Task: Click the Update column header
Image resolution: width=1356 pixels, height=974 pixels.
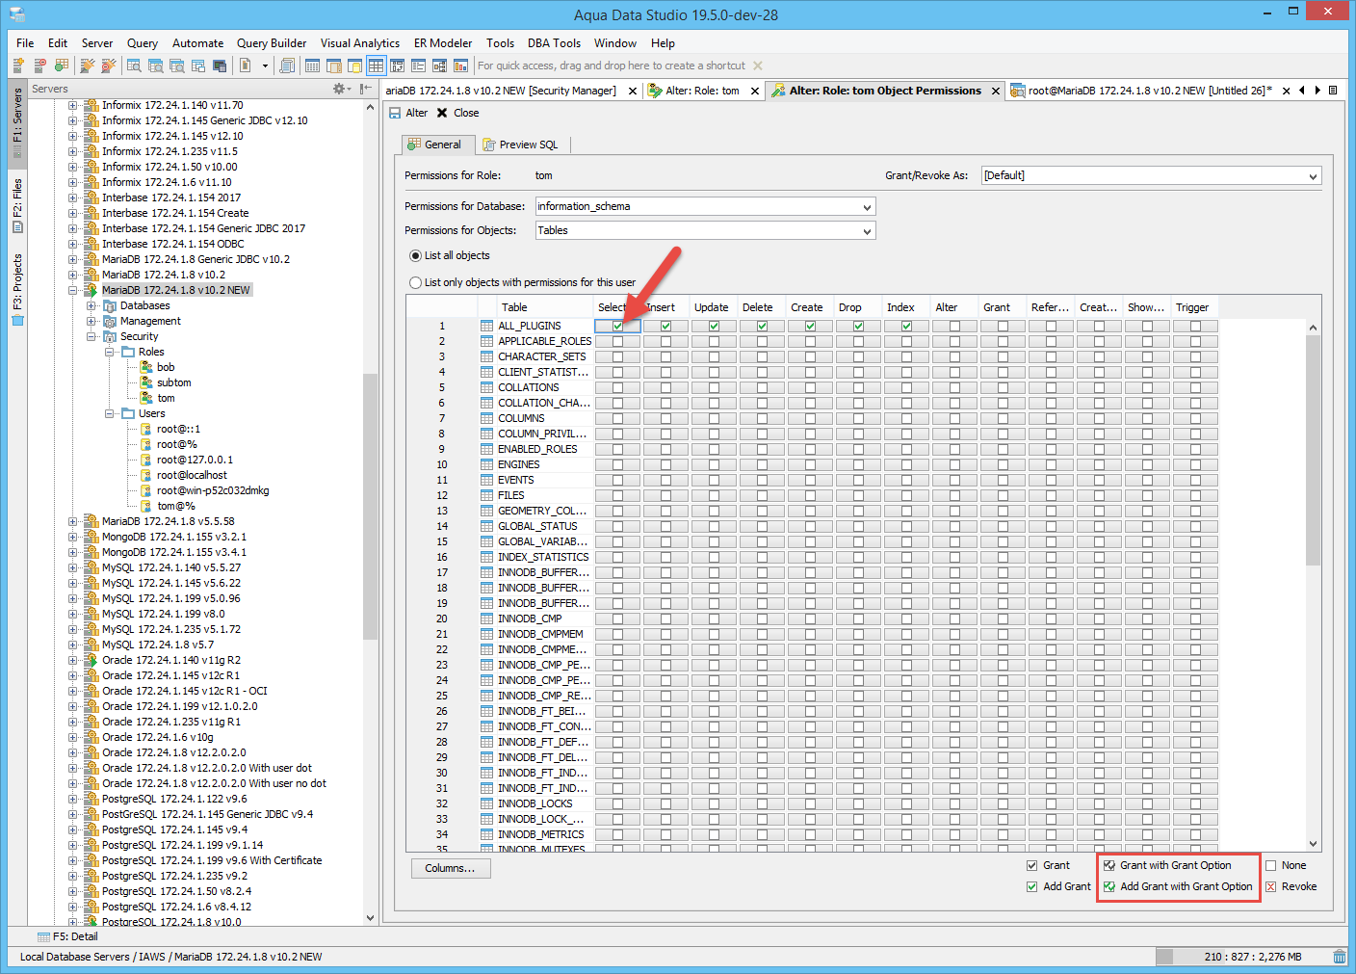Action: click(714, 307)
